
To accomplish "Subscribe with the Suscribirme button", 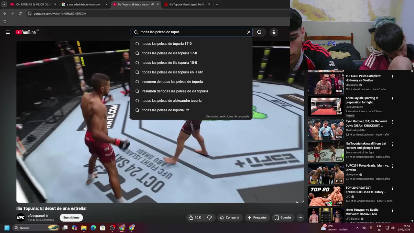I will point(71,217).
